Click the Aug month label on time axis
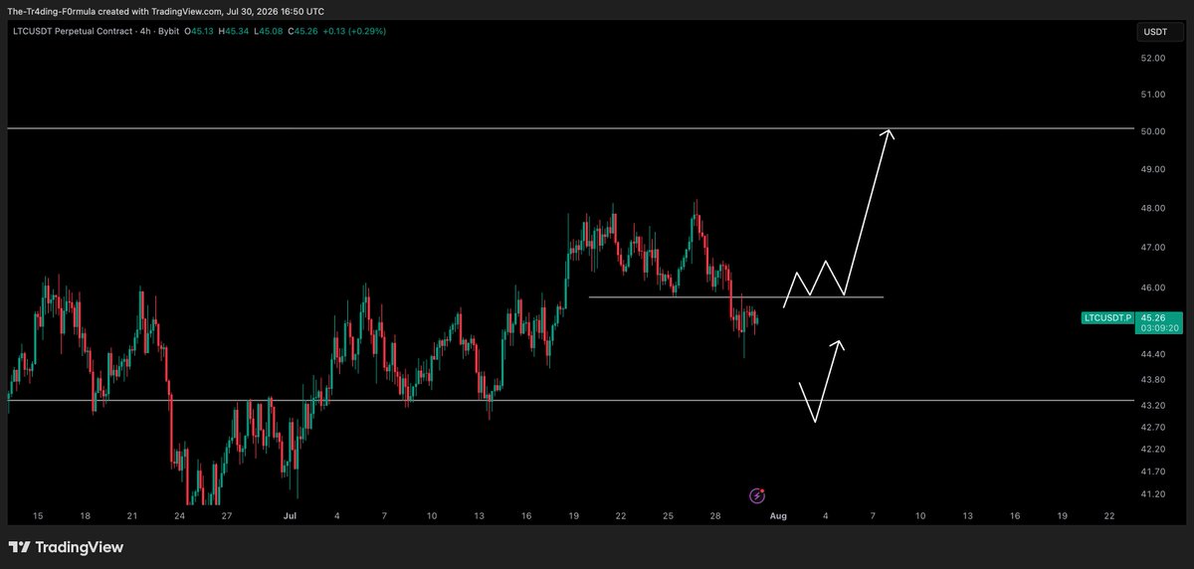This screenshot has height=569, width=1194. pos(777,516)
